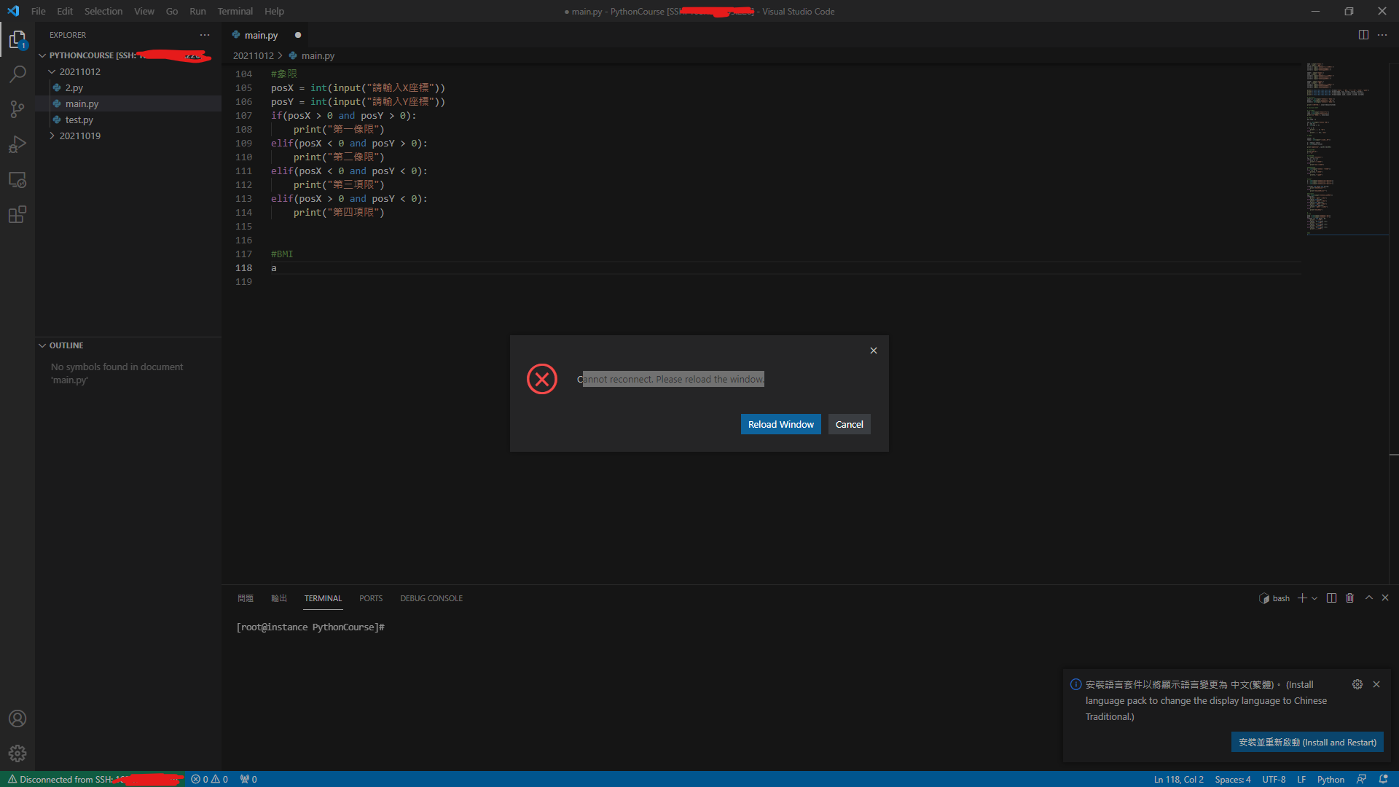Open the Remote Explorer view
The image size is (1399, 787).
[17, 179]
